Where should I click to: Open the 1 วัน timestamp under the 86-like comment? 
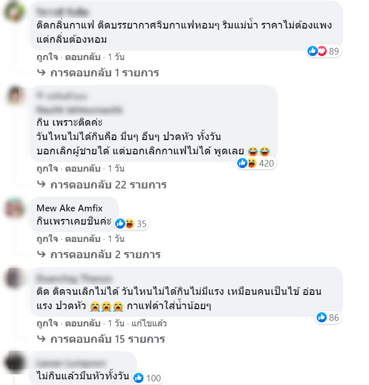tap(116, 323)
